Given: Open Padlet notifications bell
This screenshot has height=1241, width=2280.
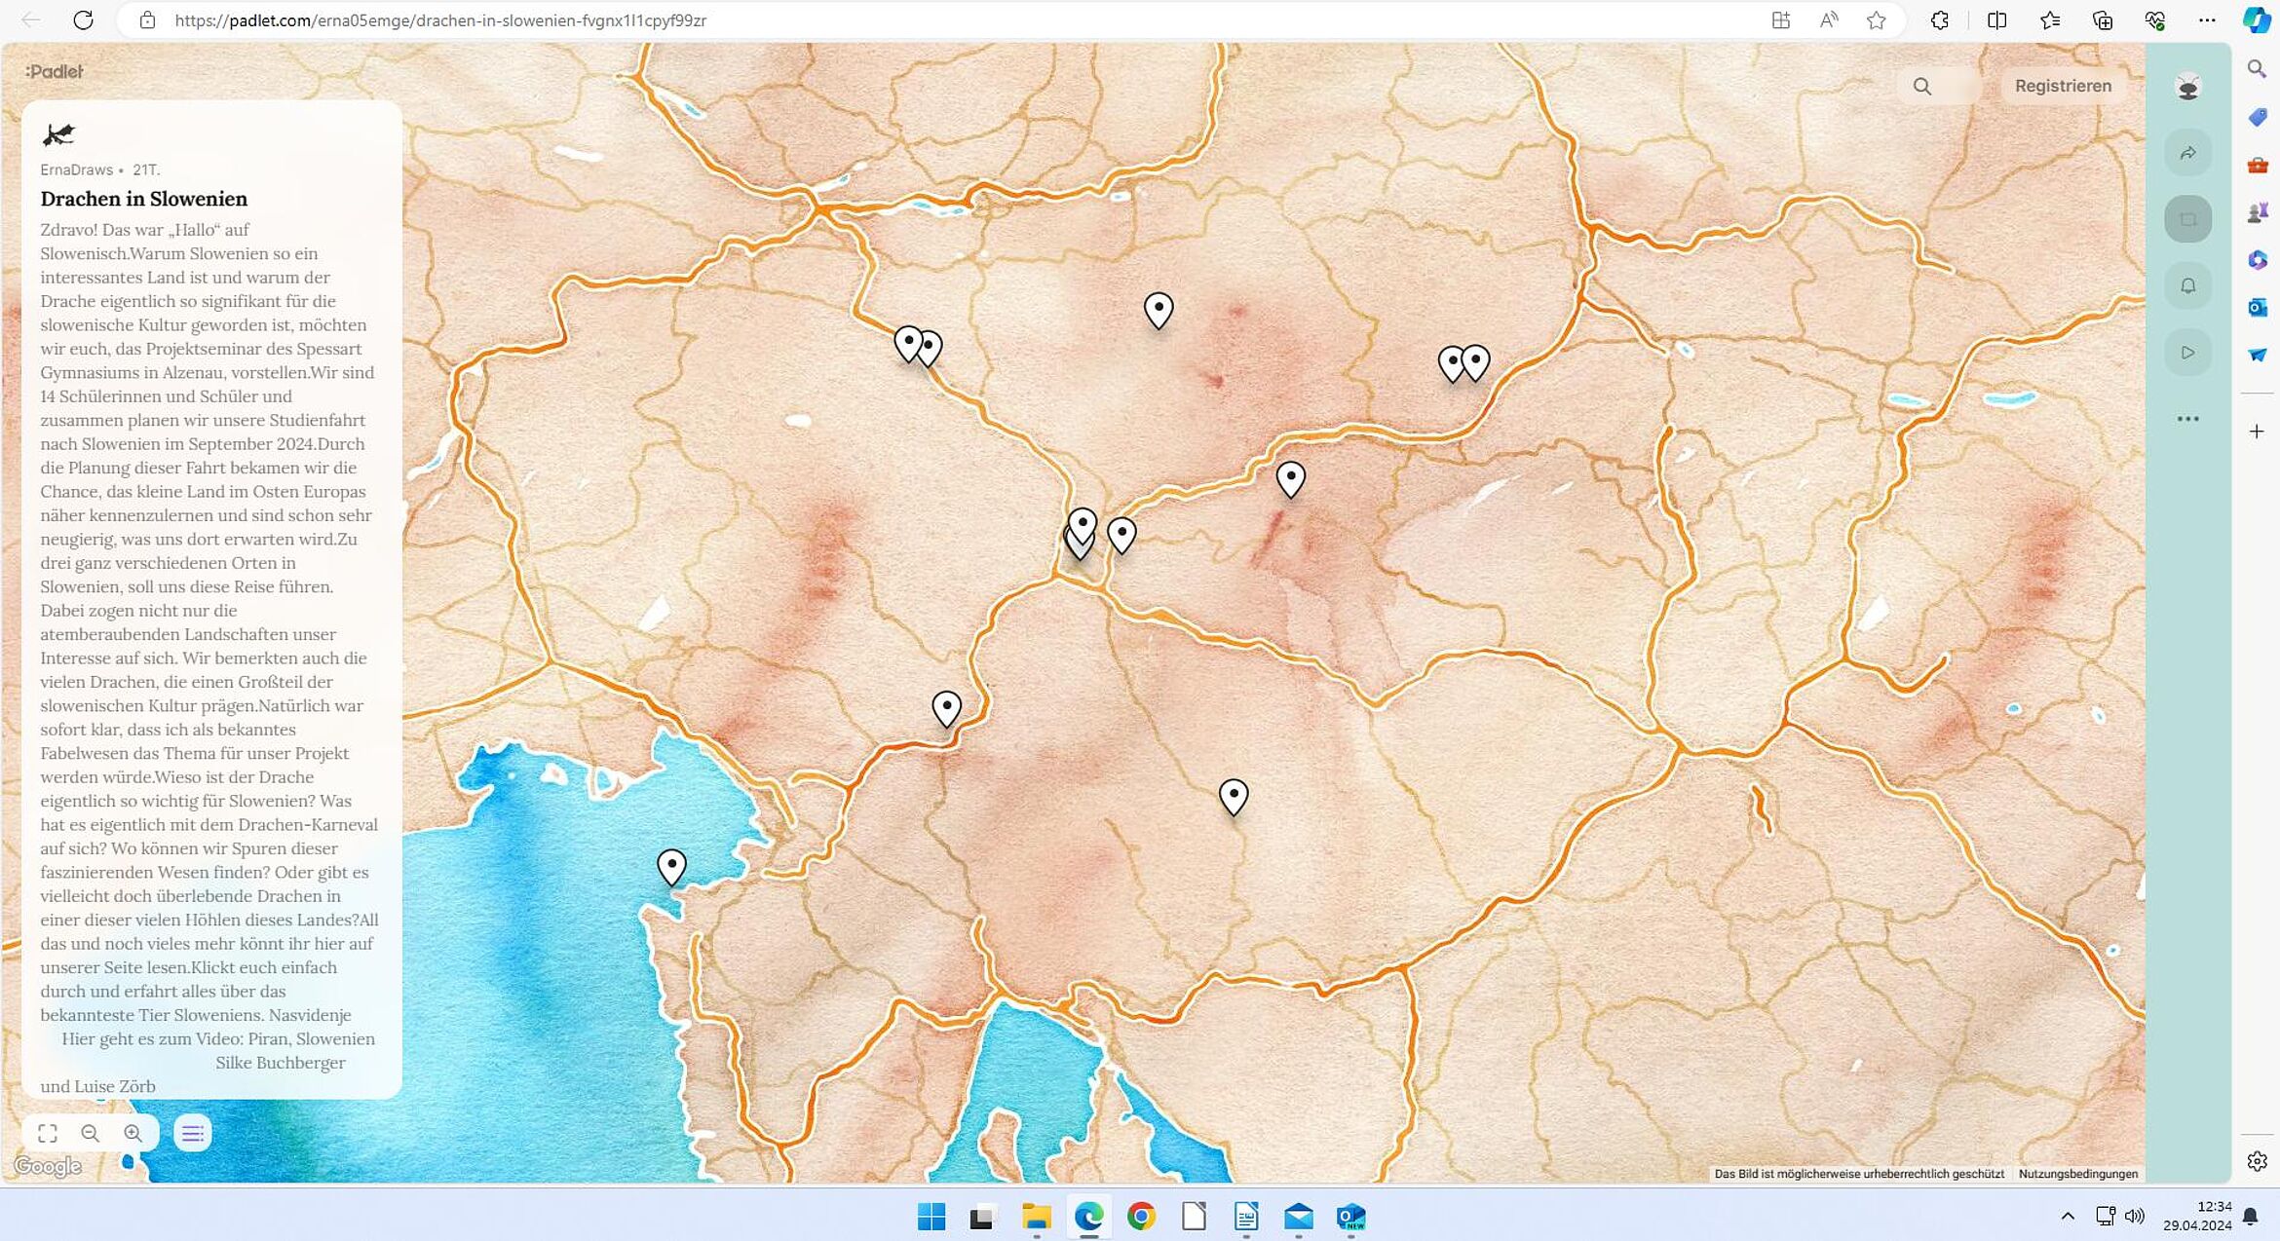Looking at the screenshot, I should [x=2187, y=285].
